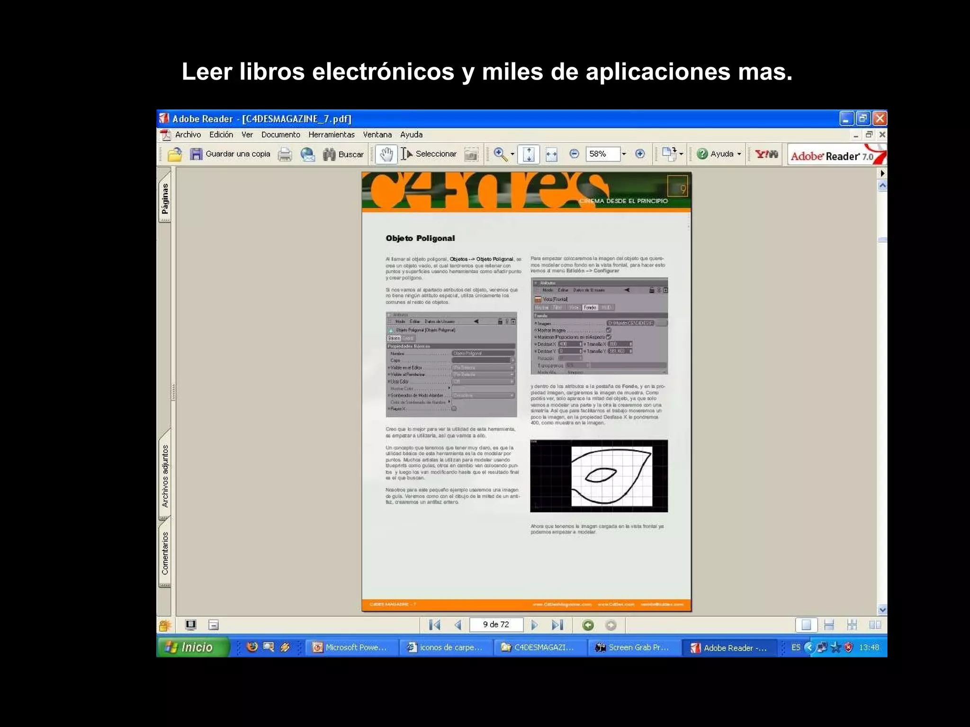This screenshot has width=970, height=727.
Task: Click the snapshot camera tool
Action: pos(471,154)
